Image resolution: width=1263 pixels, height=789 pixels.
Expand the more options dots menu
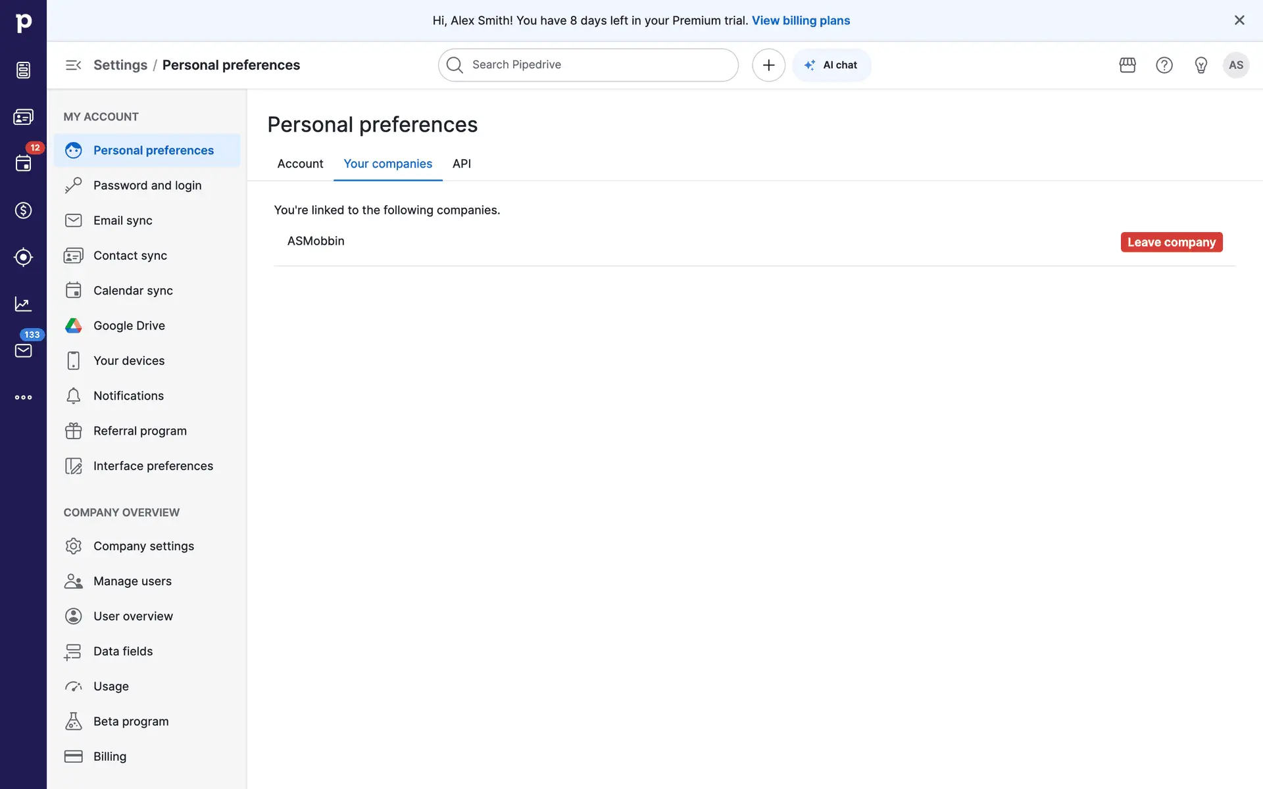click(x=23, y=397)
